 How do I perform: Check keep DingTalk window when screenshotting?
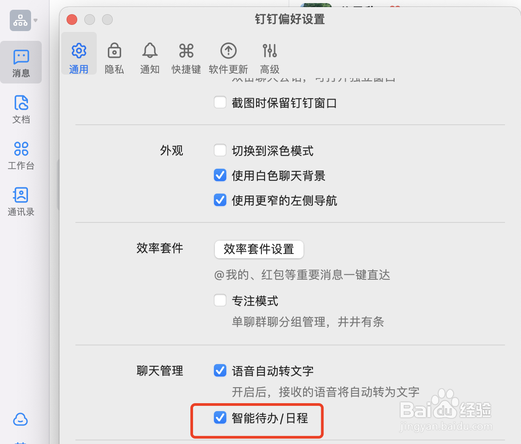[220, 103]
